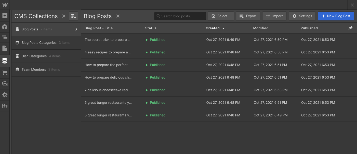This screenshot has height=154, width=357.
Task: Click the New Blog Post button
Action: click(336, 16)
